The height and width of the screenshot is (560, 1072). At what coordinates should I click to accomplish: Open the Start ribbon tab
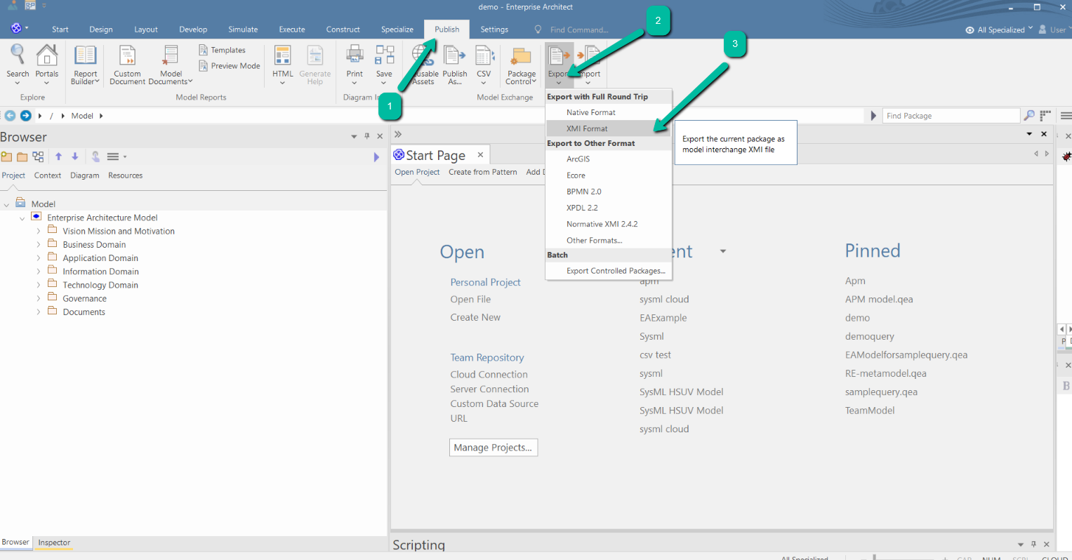[60, 29]
